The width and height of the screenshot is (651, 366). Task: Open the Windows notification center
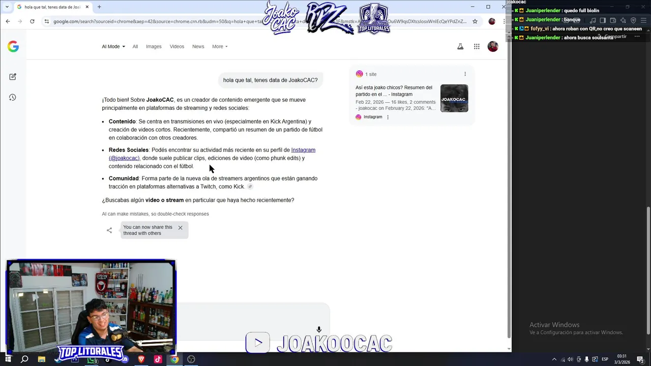pyautogui.click(x=641, y=359)
